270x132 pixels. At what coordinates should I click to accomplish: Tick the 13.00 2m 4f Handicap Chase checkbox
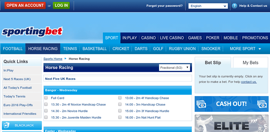tap(120, 98)
